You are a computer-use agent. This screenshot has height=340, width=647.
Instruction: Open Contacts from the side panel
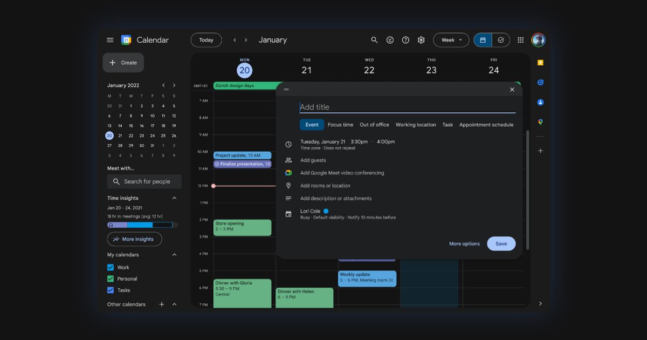tap(540, 102)
